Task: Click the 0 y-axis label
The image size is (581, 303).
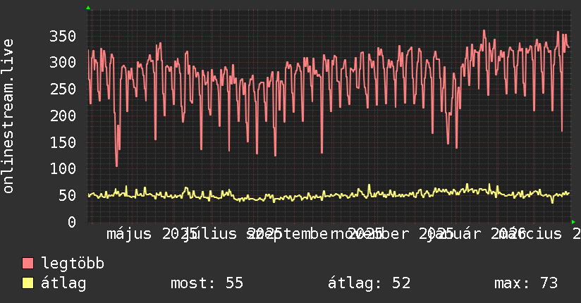Action: coord(72,222)
